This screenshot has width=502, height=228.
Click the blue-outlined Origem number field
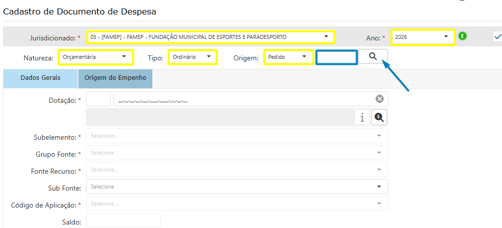[x=337, y=57]
